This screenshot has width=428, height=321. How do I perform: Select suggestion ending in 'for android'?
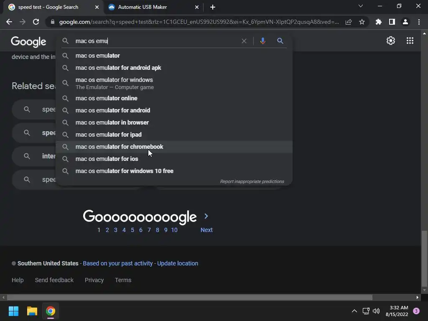tap(174, 110)
